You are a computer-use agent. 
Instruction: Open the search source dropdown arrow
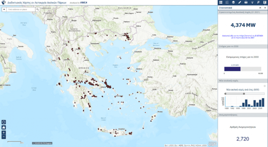tap(4, 9)
